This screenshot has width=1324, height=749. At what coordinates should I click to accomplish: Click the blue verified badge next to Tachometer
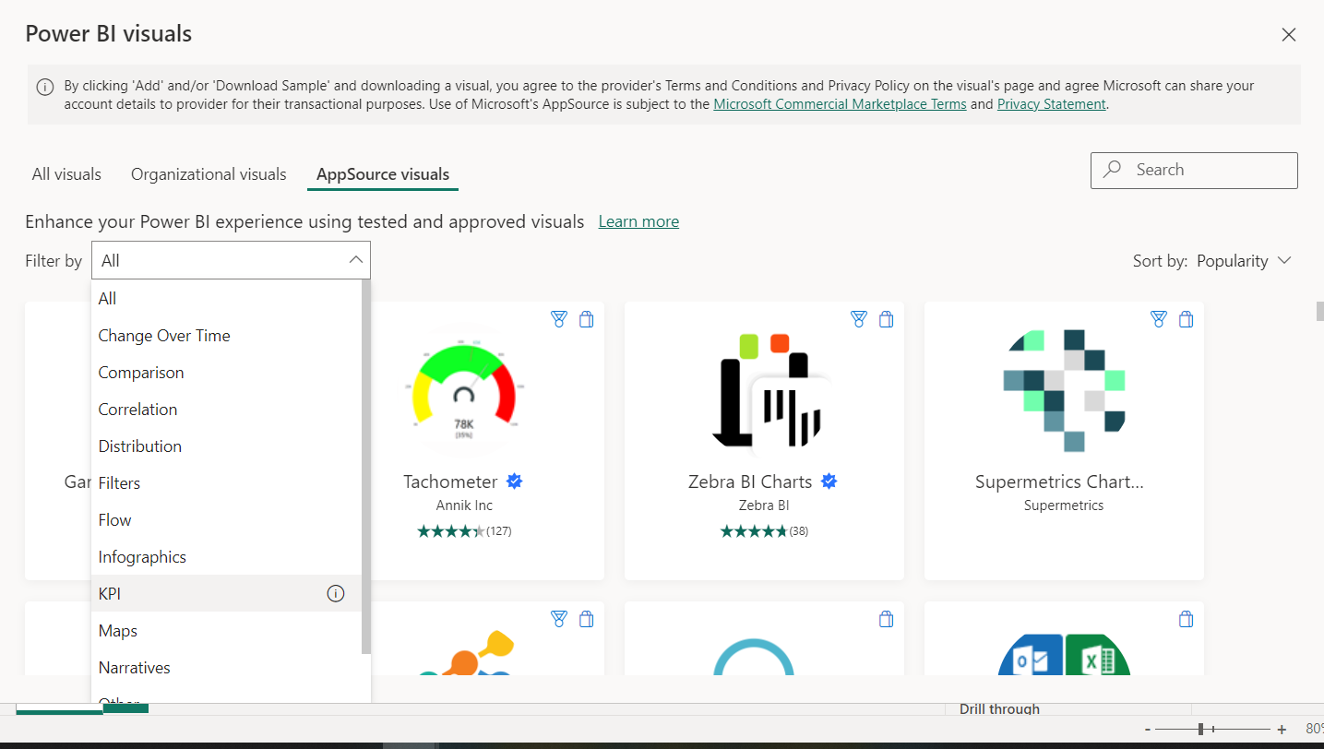click(515, 481)
